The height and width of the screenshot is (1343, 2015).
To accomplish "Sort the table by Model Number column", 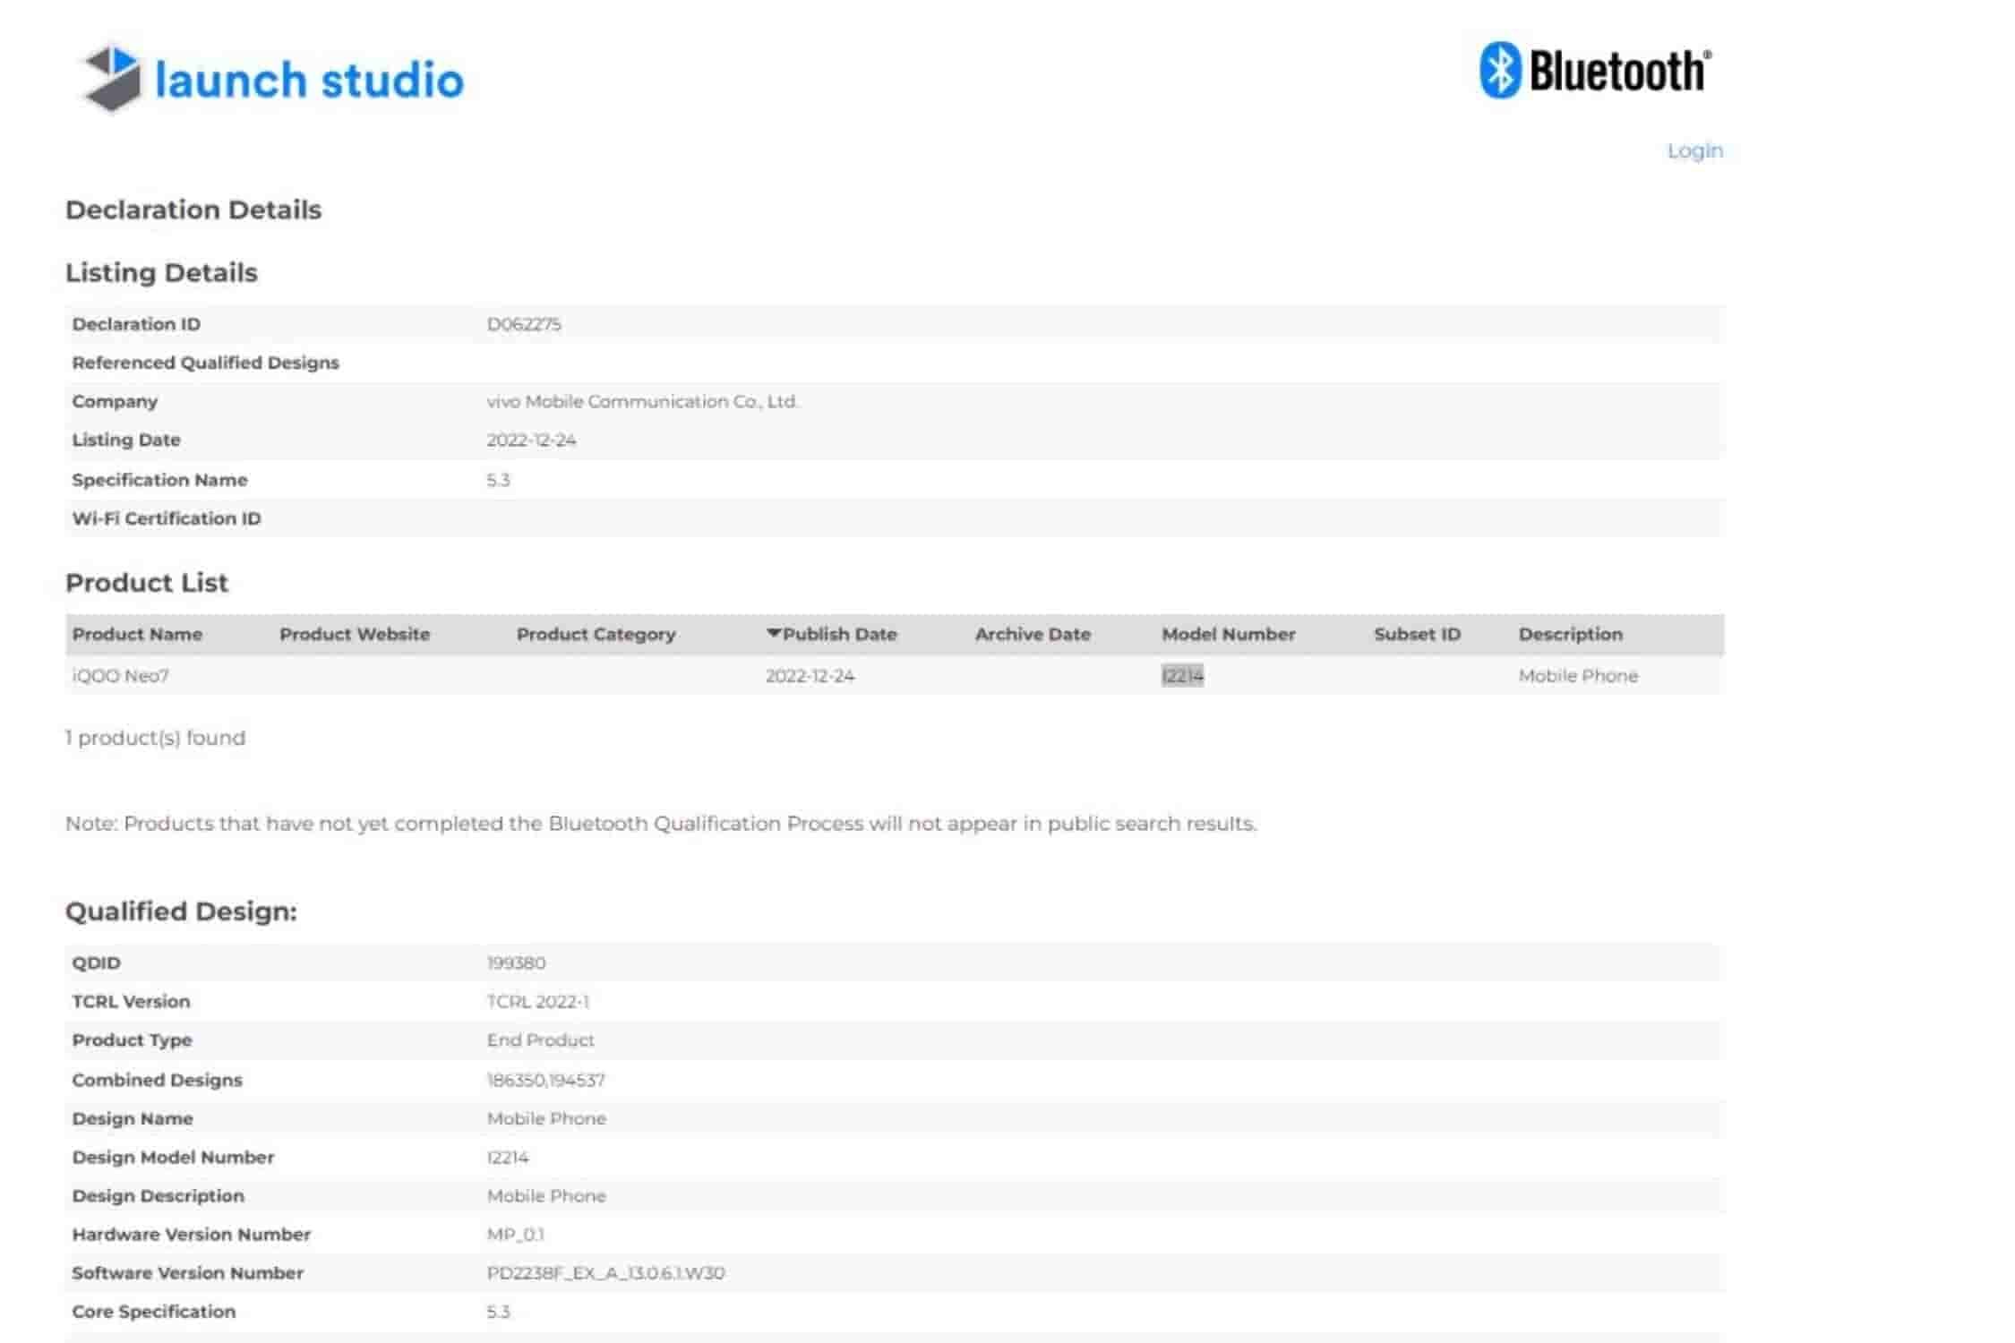I will 1229,633.
